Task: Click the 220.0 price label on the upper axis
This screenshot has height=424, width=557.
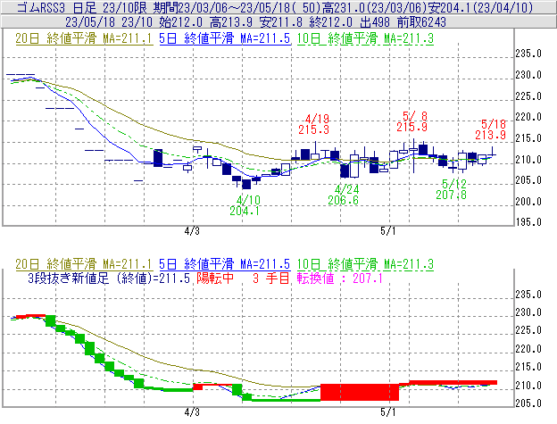Action: [x=528, y=117]
